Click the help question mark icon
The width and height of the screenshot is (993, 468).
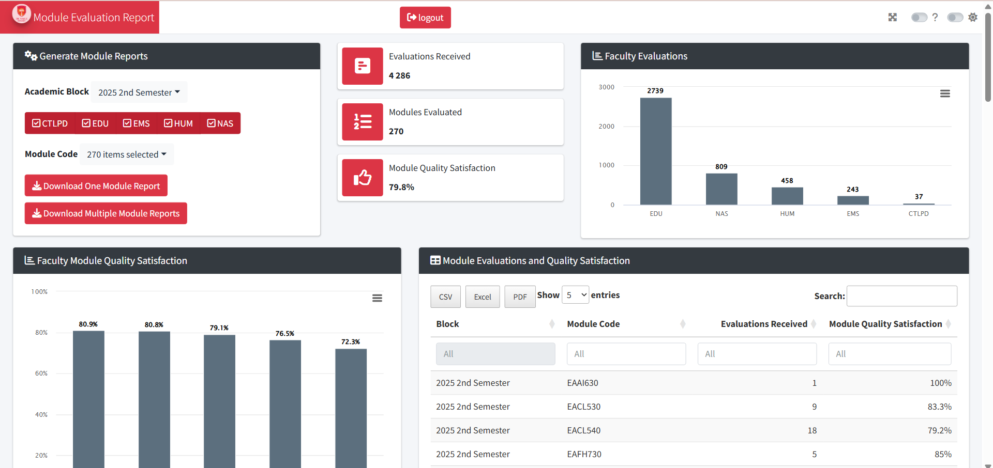point(936,17)
